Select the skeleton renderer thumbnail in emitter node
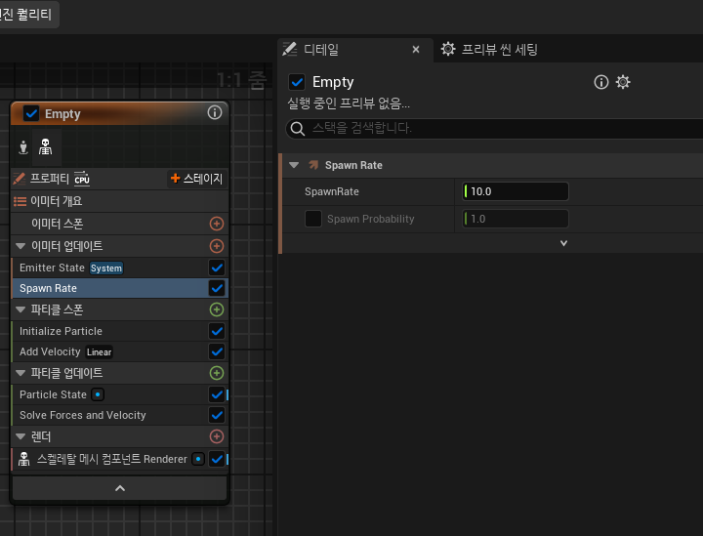The image size is (703, 536). [x=45, y=147]
